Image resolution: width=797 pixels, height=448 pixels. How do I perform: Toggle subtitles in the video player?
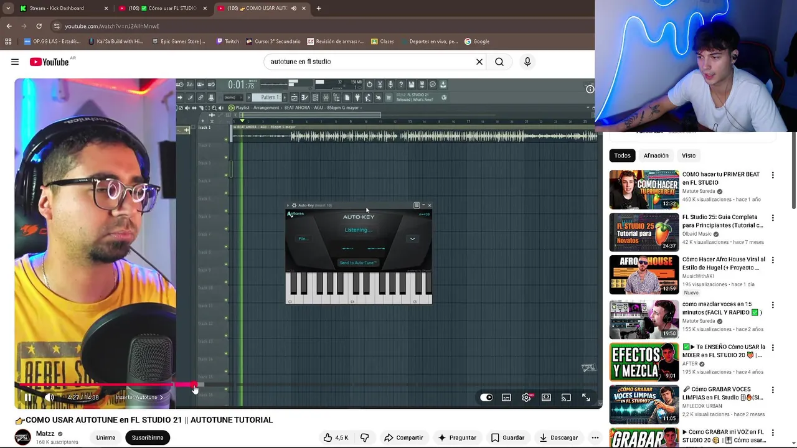point(507,398)
